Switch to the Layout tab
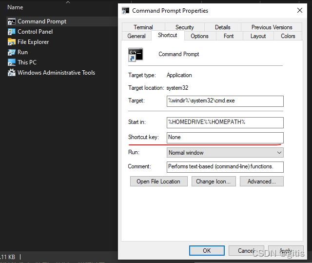Viewport: 312px width, 263px height. [258, 36]
